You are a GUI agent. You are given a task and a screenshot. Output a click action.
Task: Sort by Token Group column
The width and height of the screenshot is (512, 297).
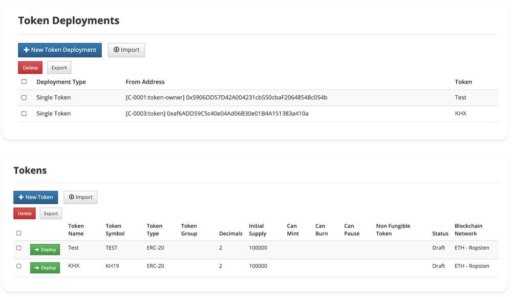(x=189, y=230)
